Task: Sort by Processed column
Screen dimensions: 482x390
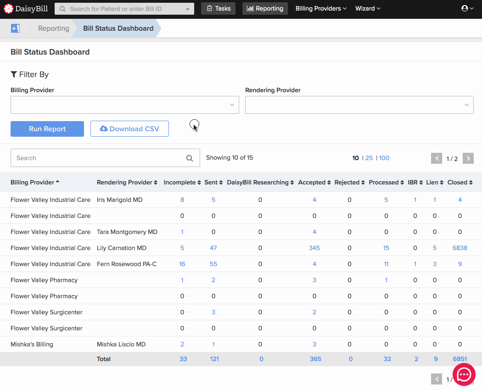Action: tap(386, 182)
